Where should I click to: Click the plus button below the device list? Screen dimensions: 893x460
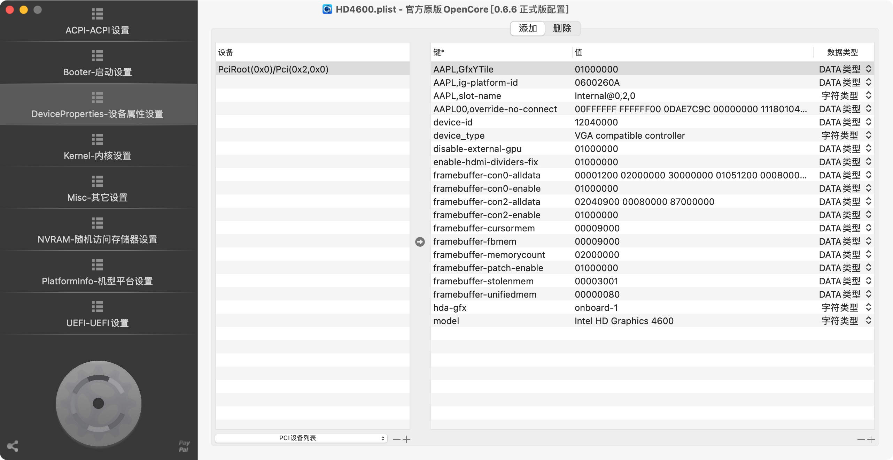(x=406, y=439)
